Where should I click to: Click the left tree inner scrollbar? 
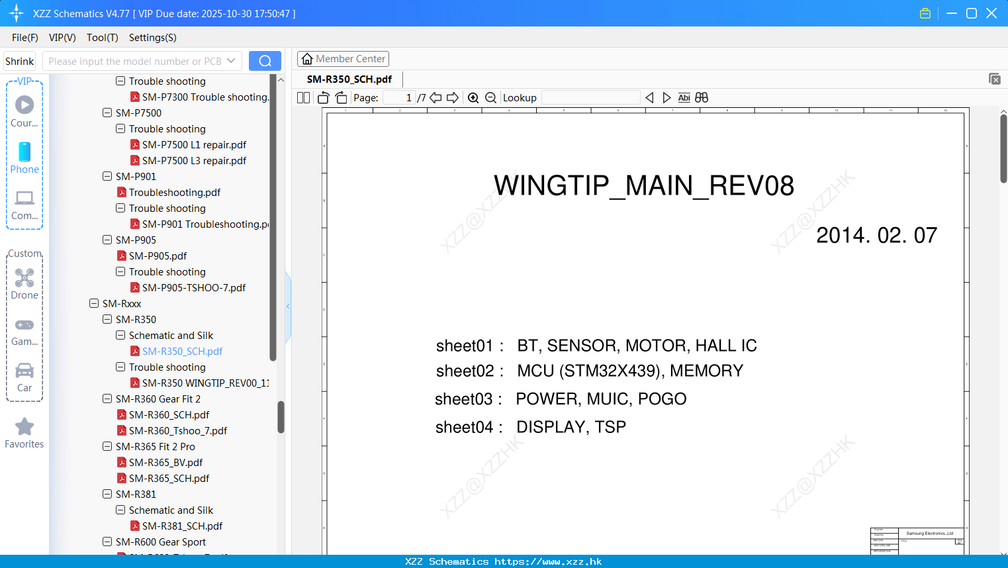[x=273, y=218]
